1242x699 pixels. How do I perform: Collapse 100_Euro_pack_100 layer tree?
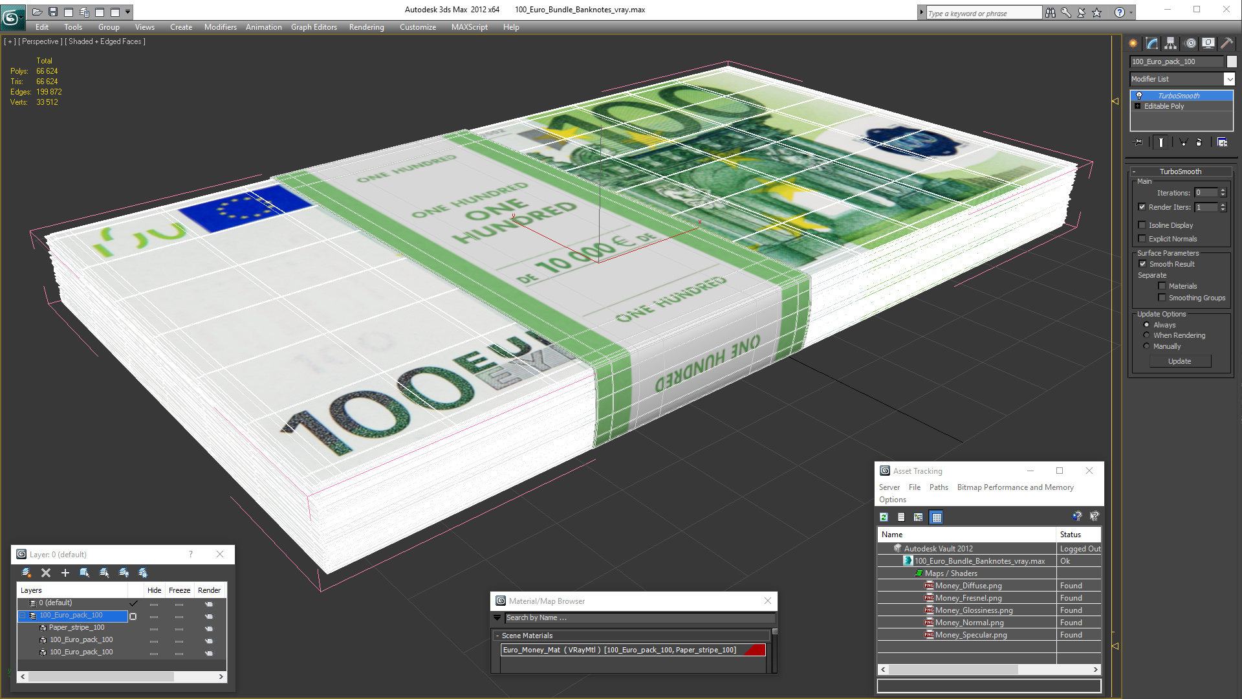coord(23,616)
